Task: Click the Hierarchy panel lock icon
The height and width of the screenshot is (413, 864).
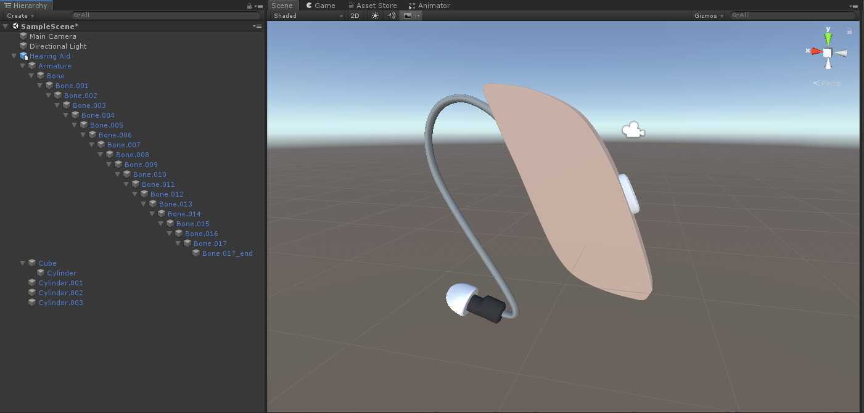Action: click(249, 6)
